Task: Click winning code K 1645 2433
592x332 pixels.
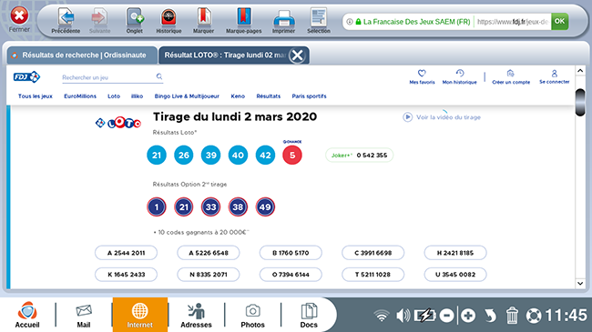Action: pyautogui.click(x=126, y=275)
